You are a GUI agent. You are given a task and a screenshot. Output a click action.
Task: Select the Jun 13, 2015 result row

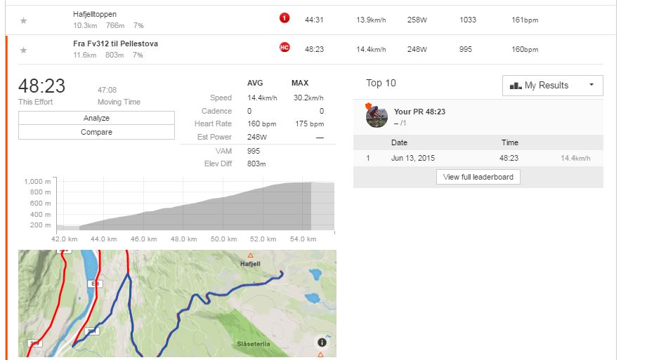[x=478, y=159]
